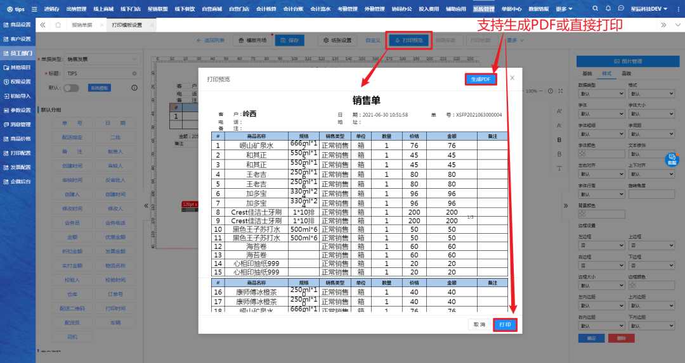Expand the 更多 dropdown in top navigation
The height and width of the screenshot is (363, 685).
[x=563, y=9]
